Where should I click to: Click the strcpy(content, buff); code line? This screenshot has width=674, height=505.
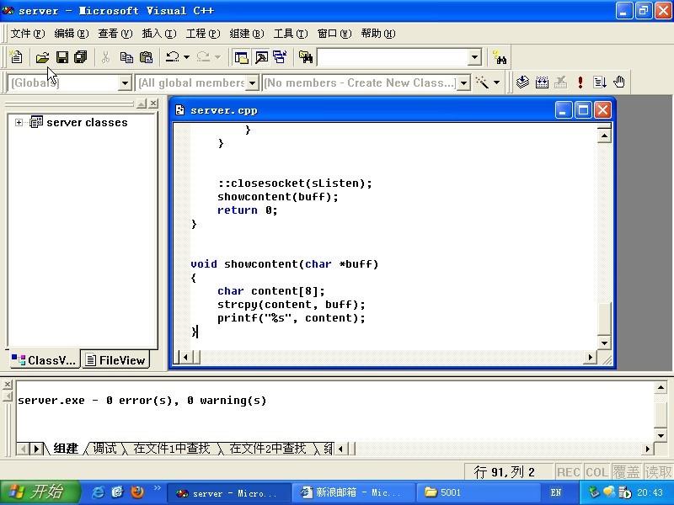291,305
